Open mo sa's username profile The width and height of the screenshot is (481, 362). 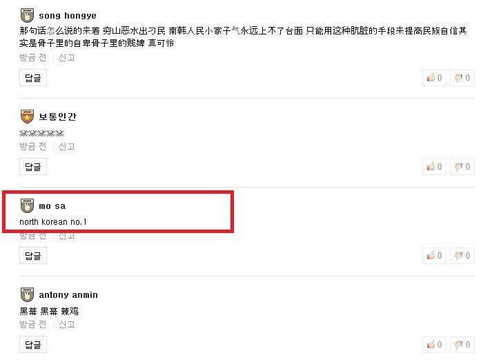tap(52, 206)
